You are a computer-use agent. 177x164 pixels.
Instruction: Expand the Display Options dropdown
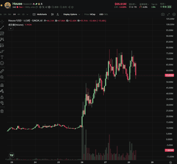(x=72, y=14)
